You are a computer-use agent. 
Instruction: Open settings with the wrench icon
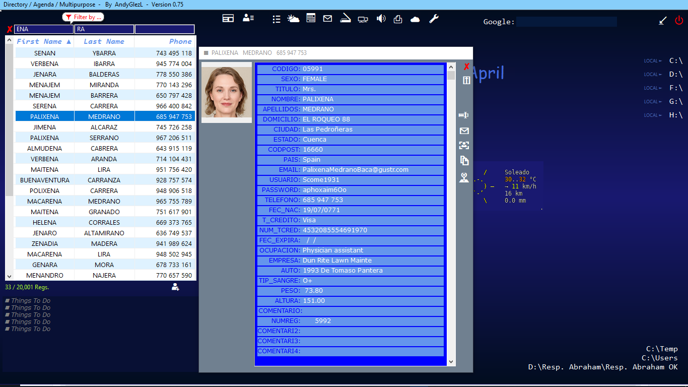click(x=434, y=19)
